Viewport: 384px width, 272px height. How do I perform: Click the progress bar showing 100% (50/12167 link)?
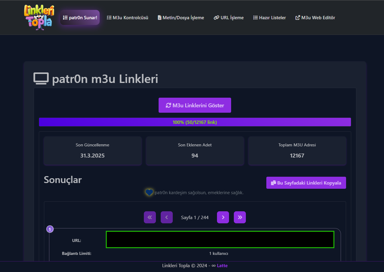pyautogui.click(x=195, y=122)
